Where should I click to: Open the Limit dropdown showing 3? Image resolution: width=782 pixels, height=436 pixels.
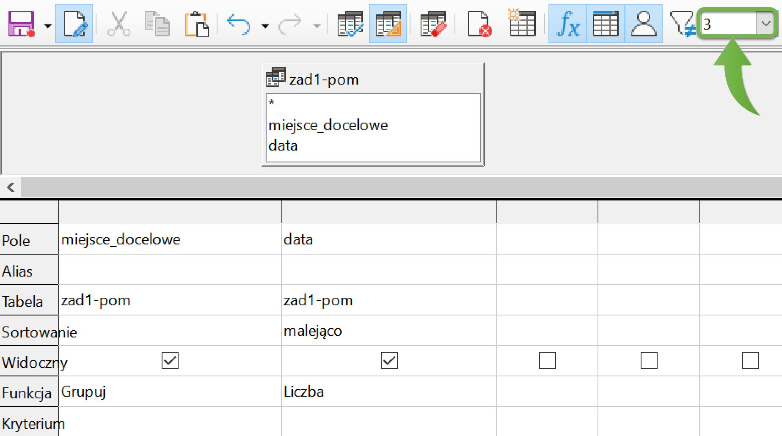tap(765, 24)
